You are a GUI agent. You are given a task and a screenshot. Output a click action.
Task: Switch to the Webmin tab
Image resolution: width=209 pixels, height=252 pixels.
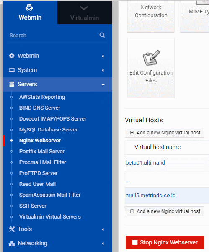pyautogui.click(x=30, y=13)
